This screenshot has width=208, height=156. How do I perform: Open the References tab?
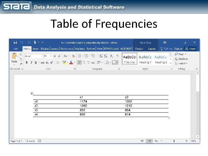point(67,49)
